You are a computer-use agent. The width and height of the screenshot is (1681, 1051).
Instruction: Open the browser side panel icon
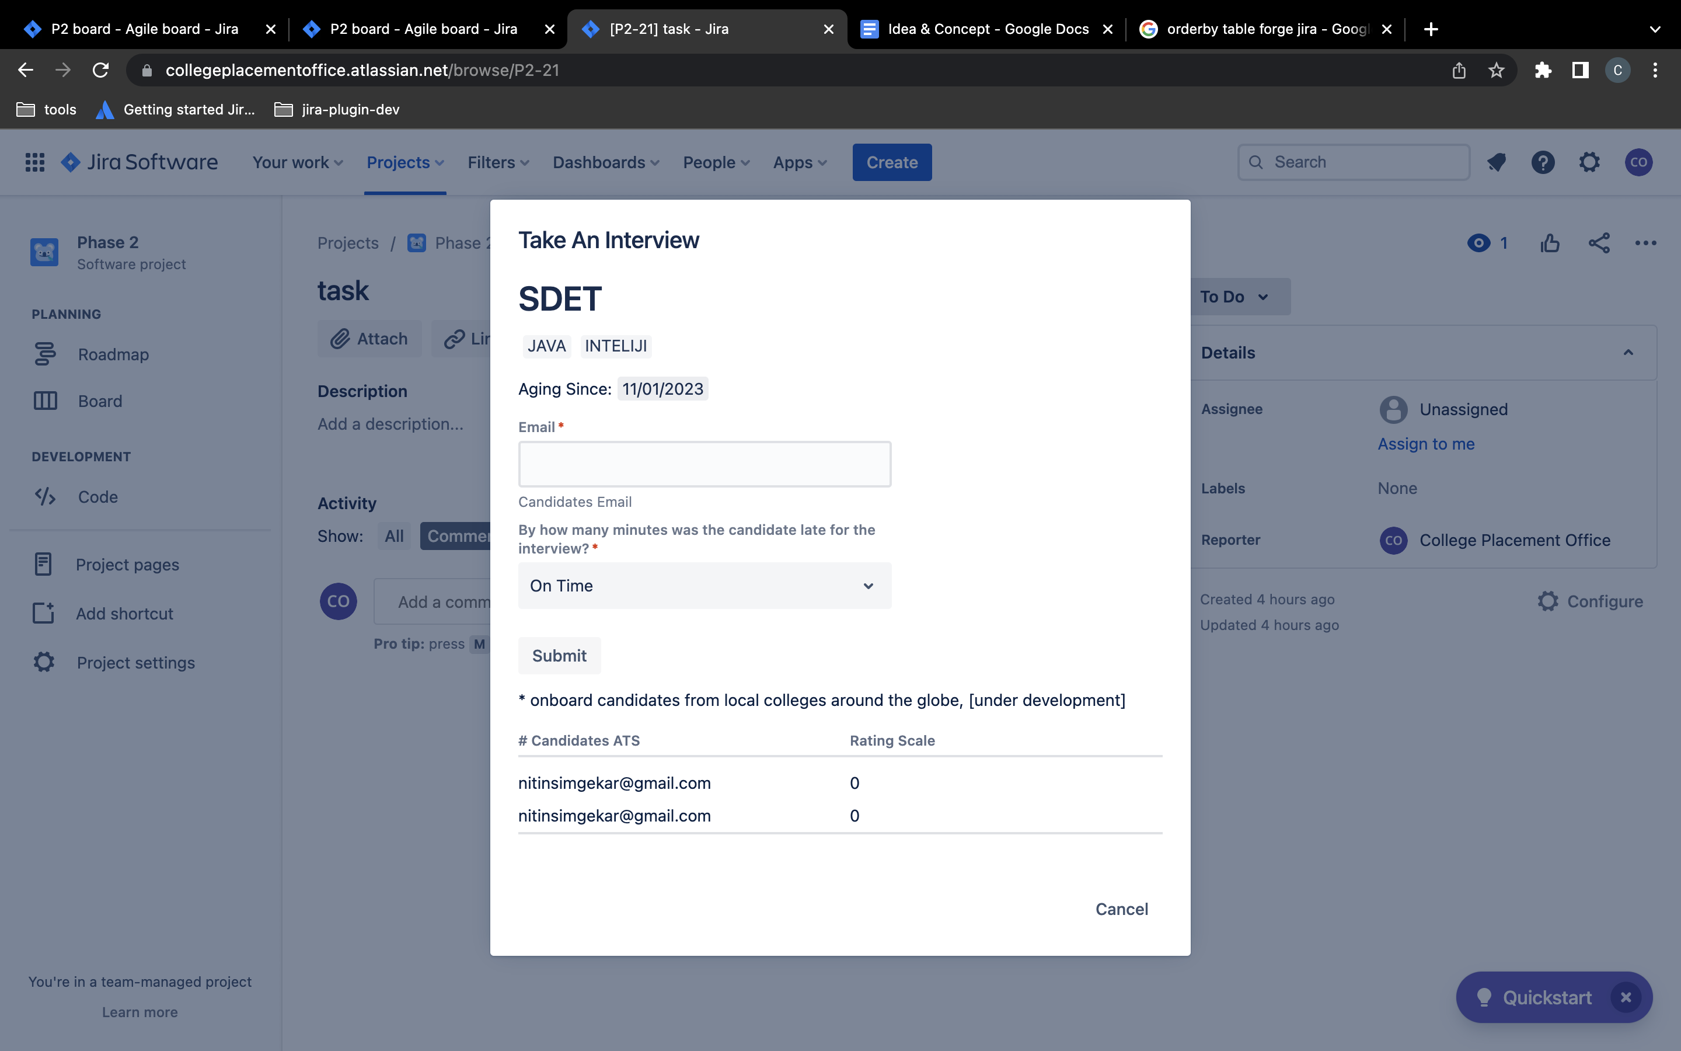(1580, 70)
